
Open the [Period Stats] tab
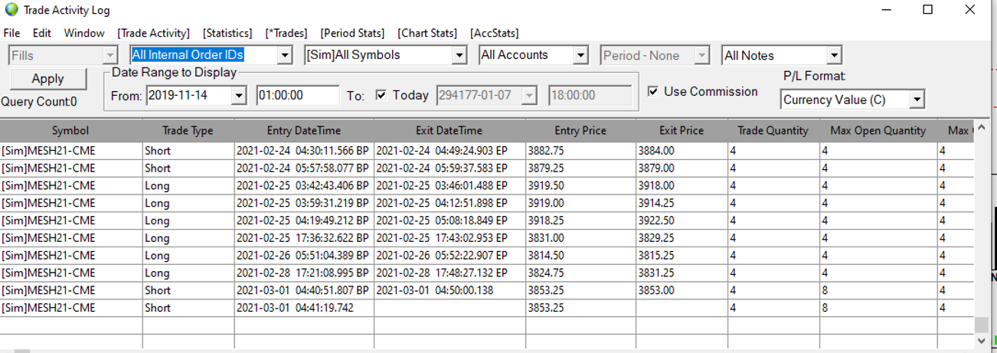pyautogui.click(x=352, y=33)
